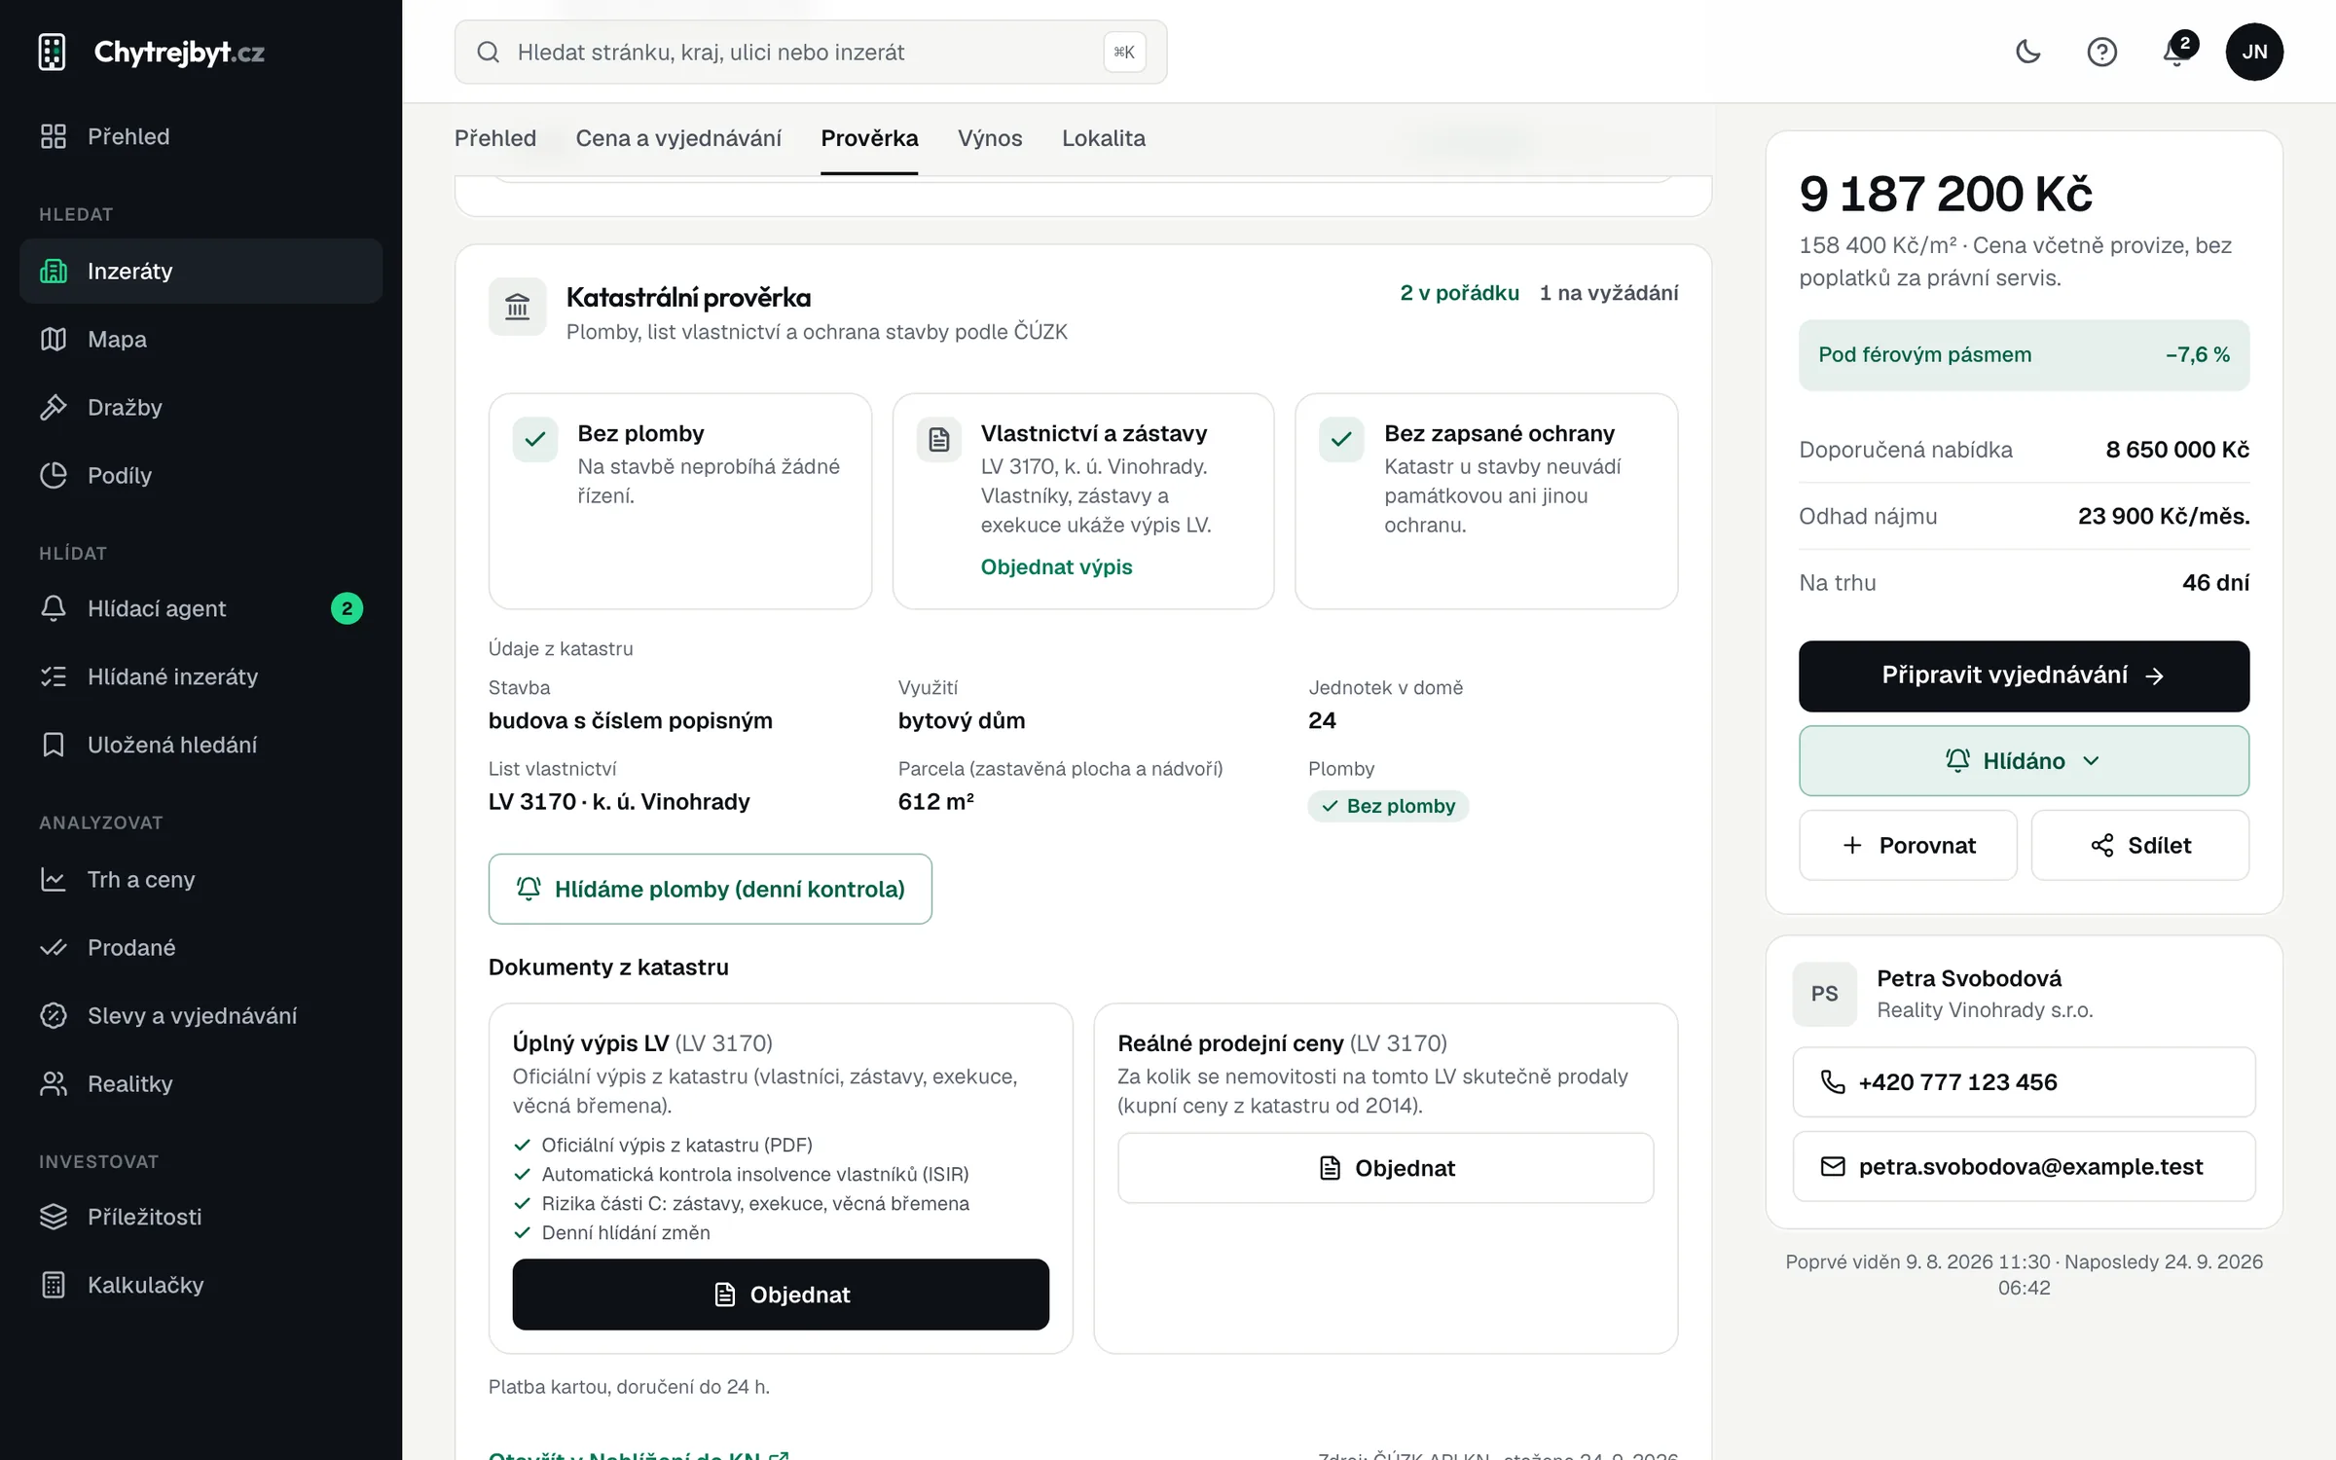Image resolution: width=2336 pixels, height=1460 pixels.
Task: Click the Objednat výpis link
Action: 1056,566
